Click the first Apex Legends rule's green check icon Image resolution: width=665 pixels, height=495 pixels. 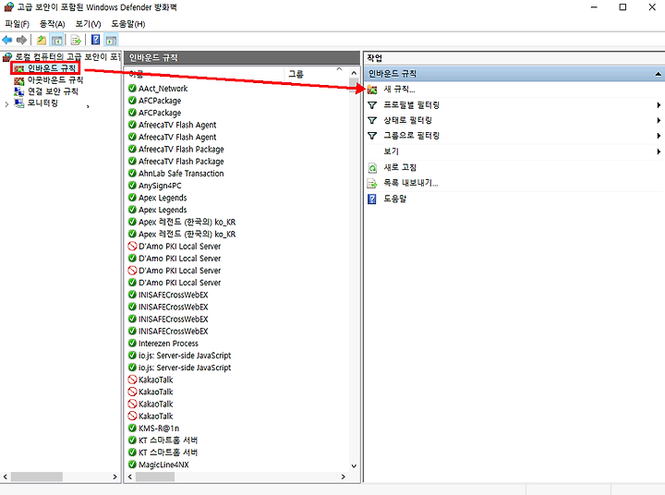(132, 198)
